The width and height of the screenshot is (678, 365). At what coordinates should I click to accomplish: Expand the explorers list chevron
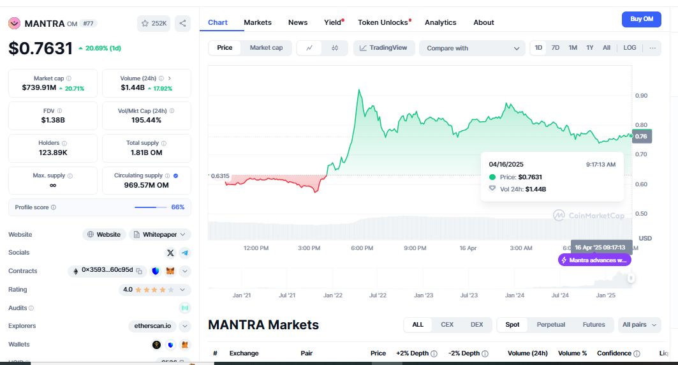click(184, 326)
